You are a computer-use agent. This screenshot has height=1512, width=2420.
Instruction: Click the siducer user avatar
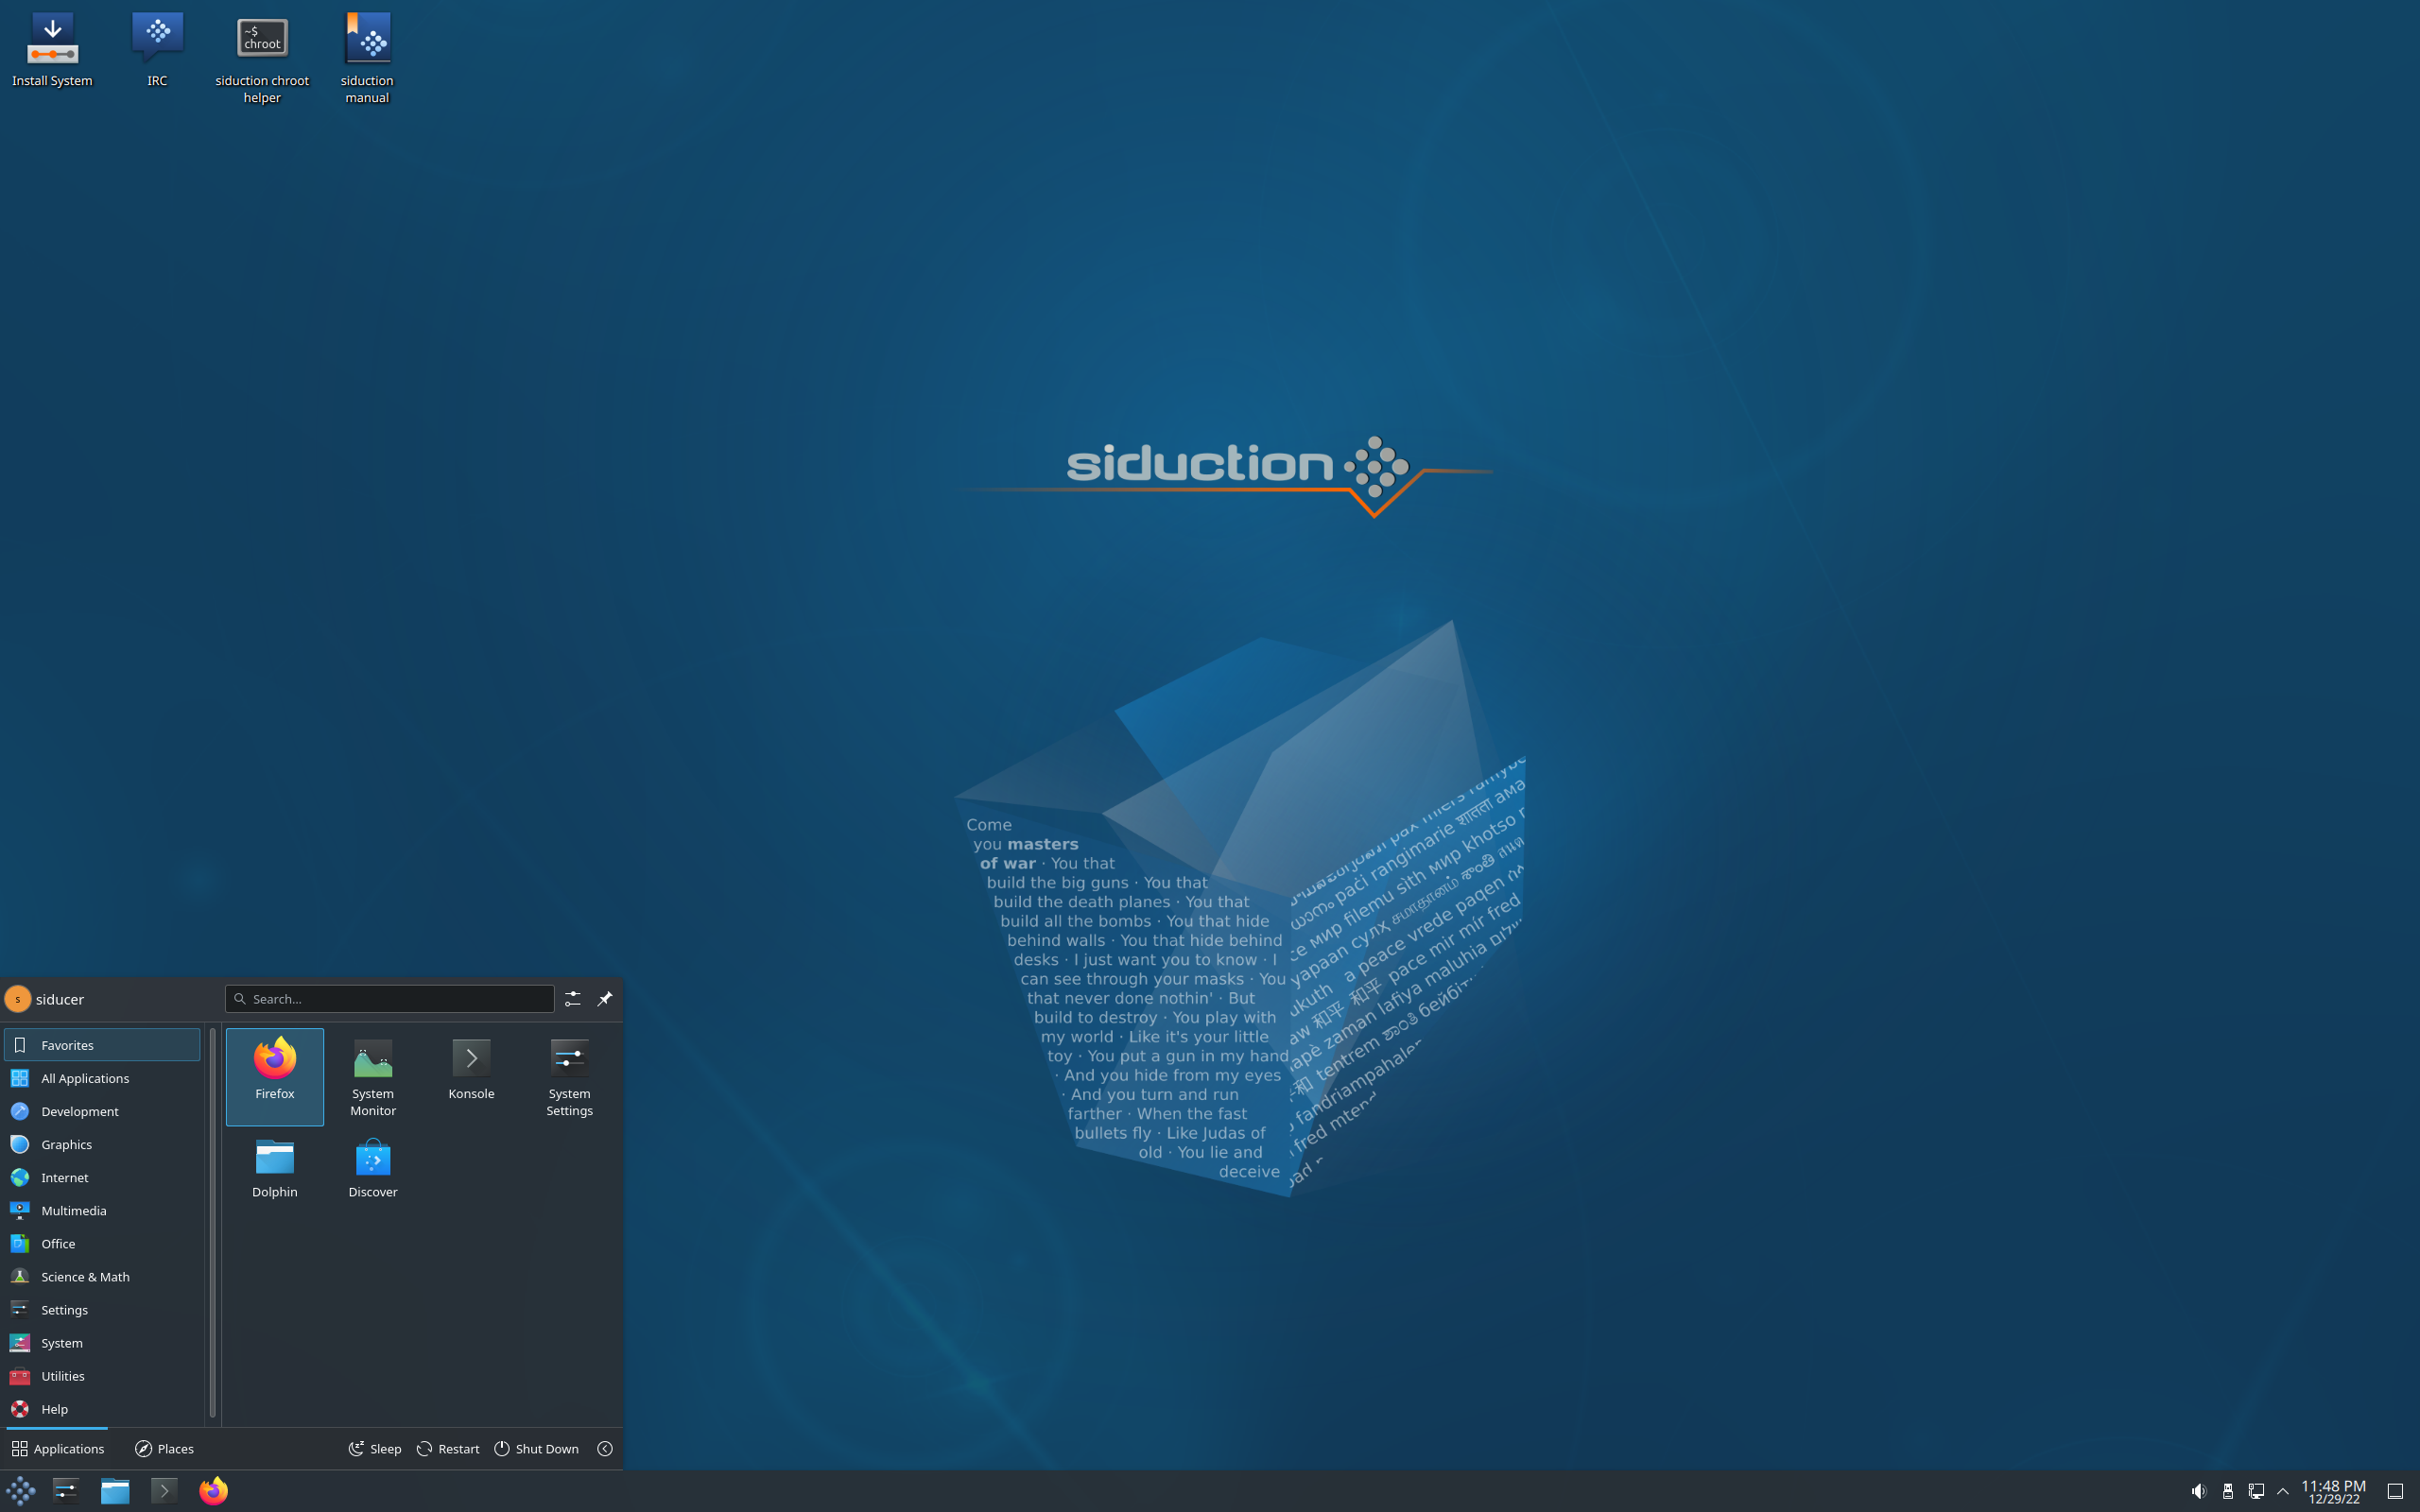(x=17, y=999)
